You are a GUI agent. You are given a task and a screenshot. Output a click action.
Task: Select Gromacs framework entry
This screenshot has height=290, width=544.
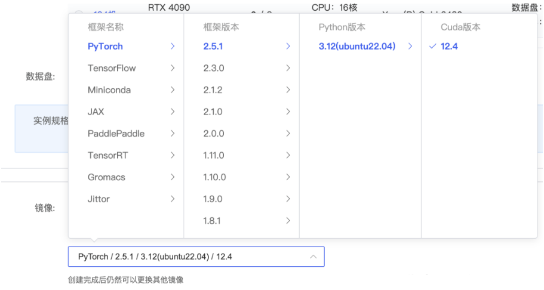[106, 177]
